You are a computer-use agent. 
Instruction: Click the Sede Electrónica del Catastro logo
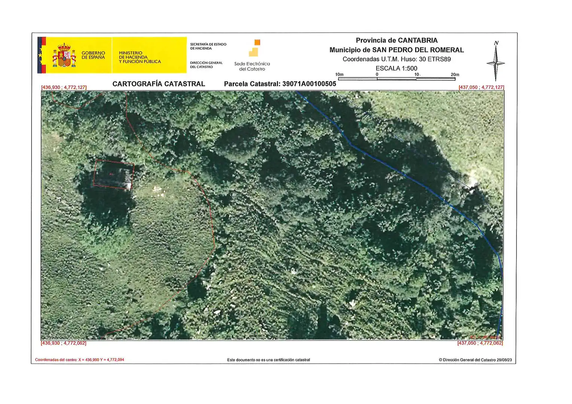click(252, 55)
